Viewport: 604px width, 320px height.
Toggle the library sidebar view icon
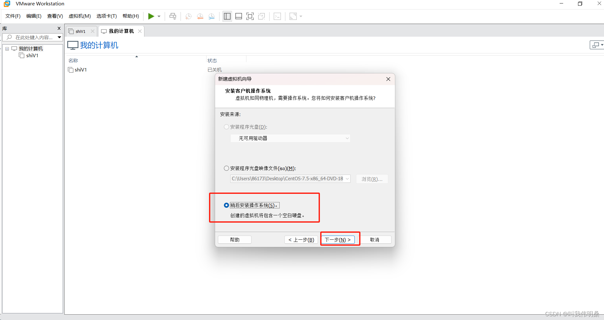click(227, 16)
